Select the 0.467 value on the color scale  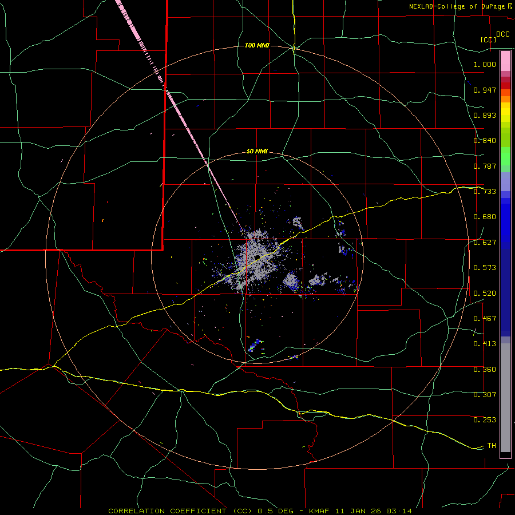pyautogui.click(x=485, y=319)
